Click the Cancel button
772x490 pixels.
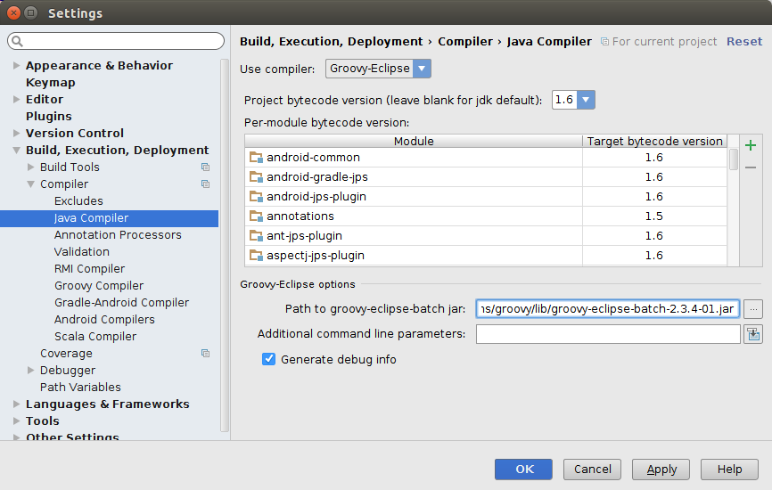point(592,470)
